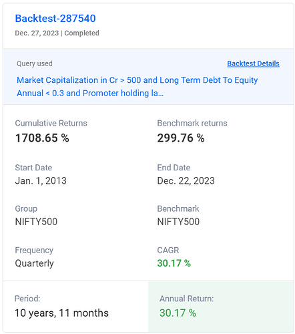The image size is (295, 334).
Task: Select the Dec. 27, 2023 Completed status line
Action: 57,33
